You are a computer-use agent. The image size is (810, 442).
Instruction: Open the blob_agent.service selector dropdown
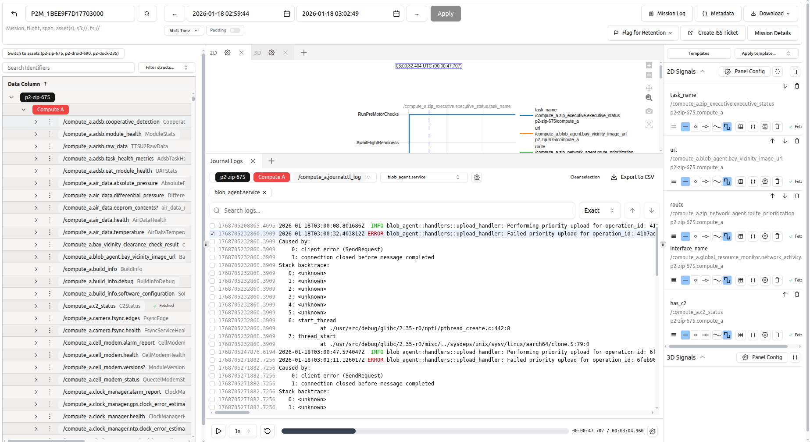pyautogui.click(x=423, y=177)
